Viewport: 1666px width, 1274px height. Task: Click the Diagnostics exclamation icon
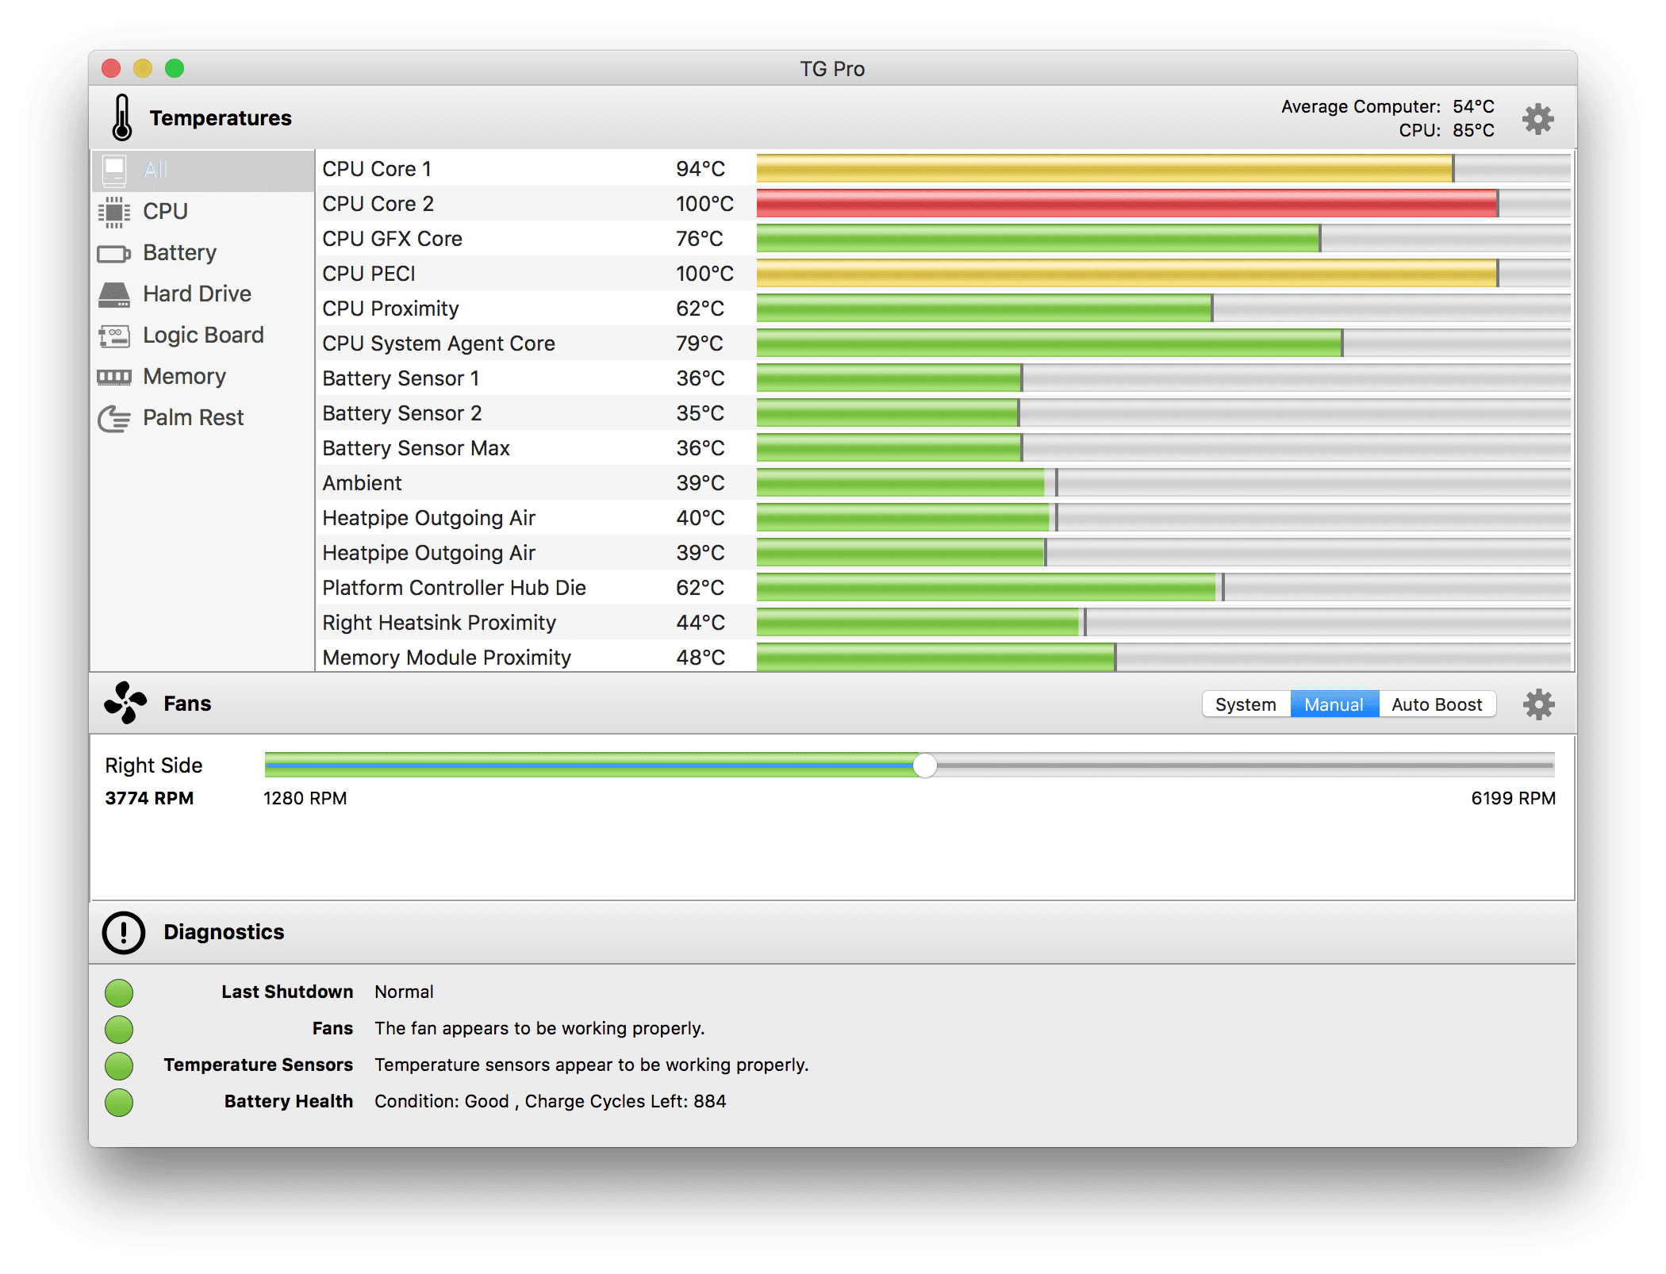pos(124,932)
